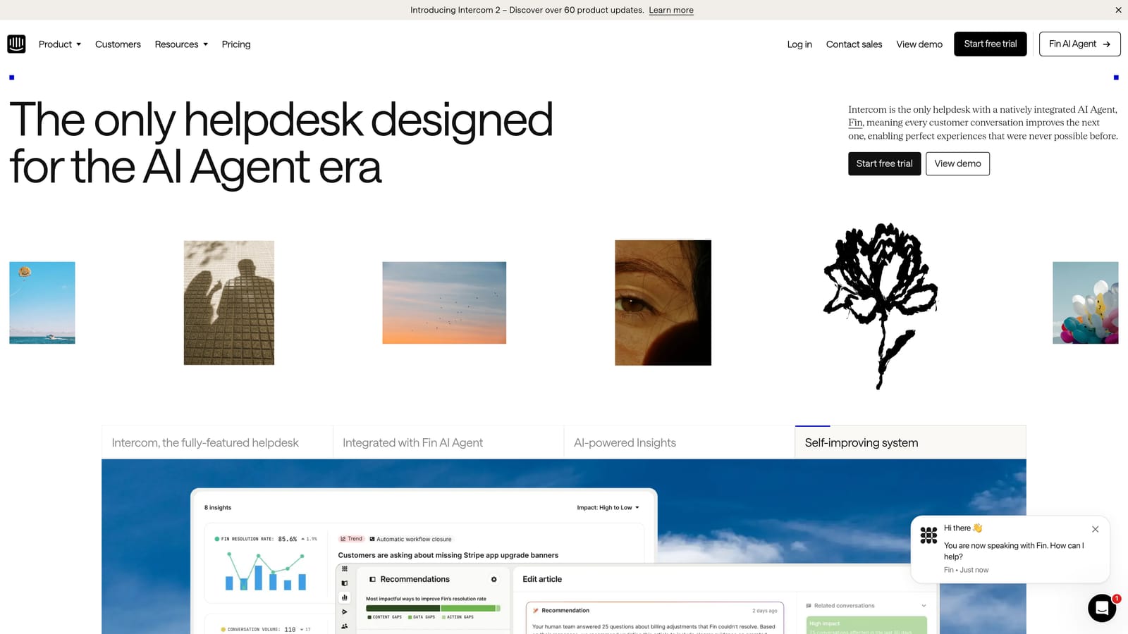
Task: Click the Fin resolution rate chart
Action: tap(266, 571)
